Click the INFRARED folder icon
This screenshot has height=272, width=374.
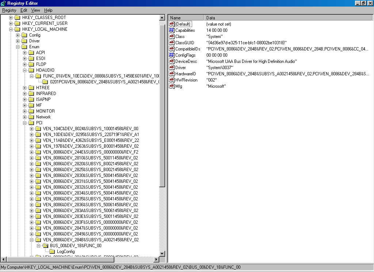click(x=31, y=94)
